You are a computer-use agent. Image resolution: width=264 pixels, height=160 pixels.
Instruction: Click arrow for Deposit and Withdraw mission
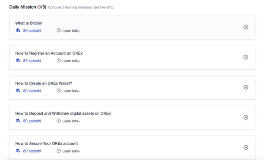point(246,117)
